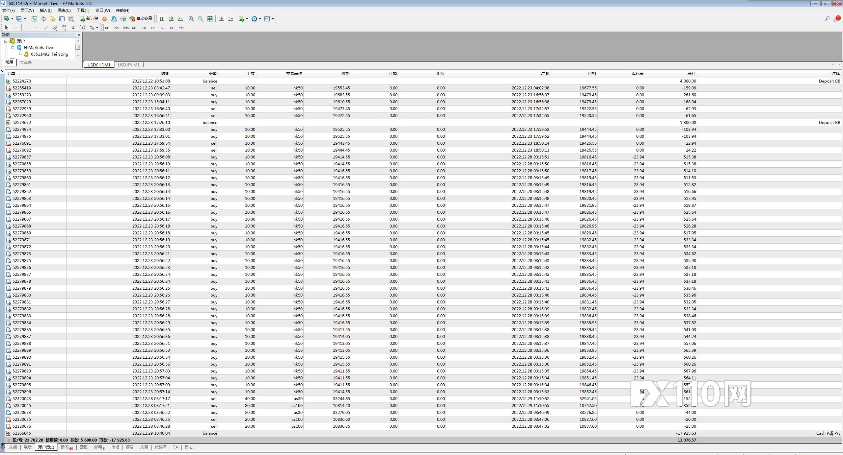Toggle chart shift icon
The image size is (843, 455).
pyautogui.click(x=231, y=19)
